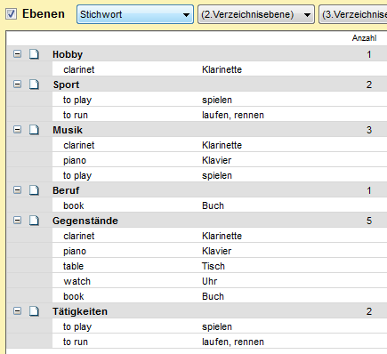The height and width of the screenshot is (354, 387).
Task: Open the 3.Verzeichnisebene dropdown
Action: tap(353, 14)
